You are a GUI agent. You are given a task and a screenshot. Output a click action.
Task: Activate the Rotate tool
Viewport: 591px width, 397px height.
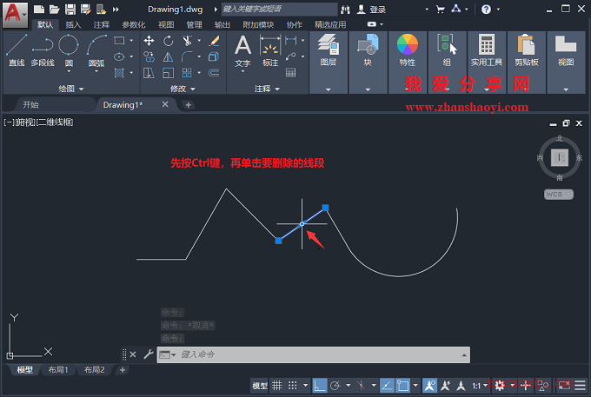(x=168, y=40)
